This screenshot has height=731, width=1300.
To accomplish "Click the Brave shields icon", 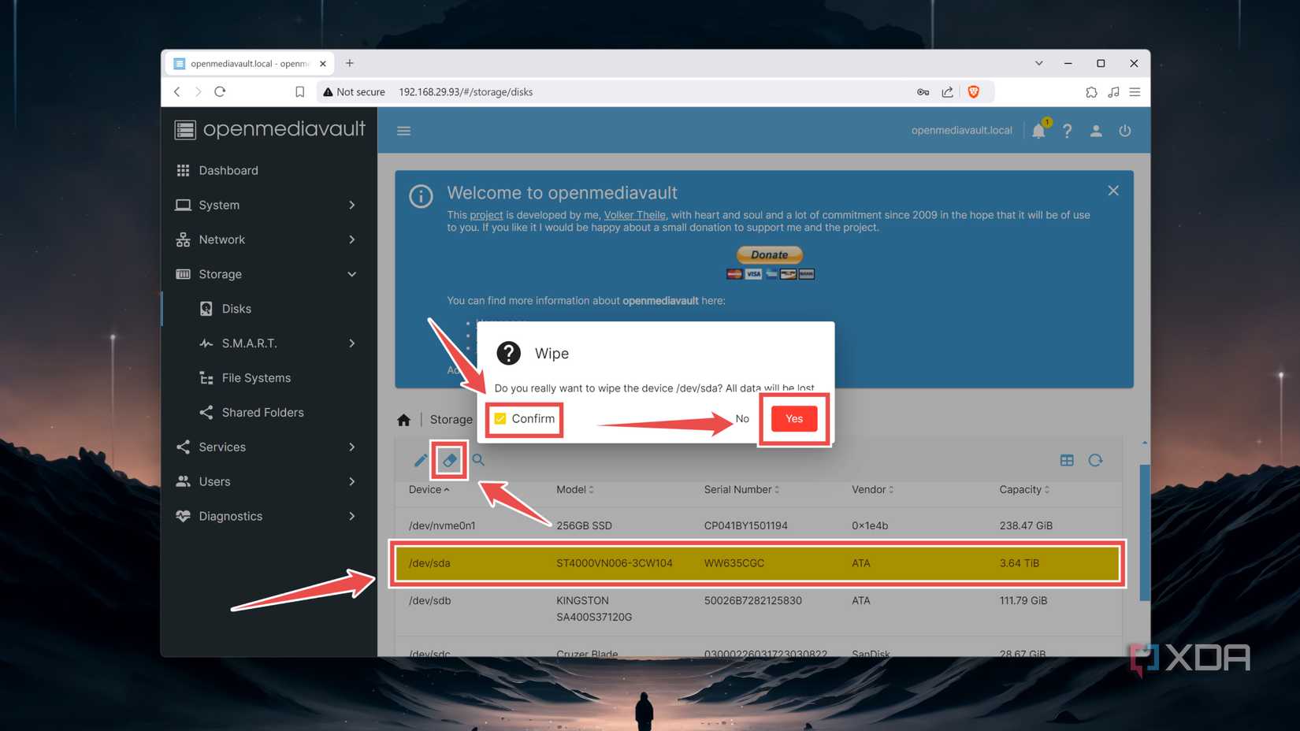I will tap(974, 92).
